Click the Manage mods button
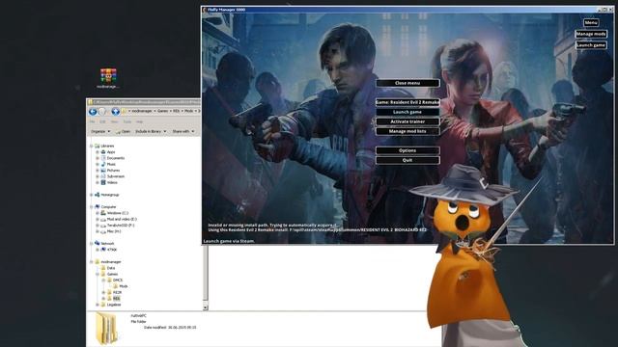This screenshot has height=347, width=618. pos(591,34)
